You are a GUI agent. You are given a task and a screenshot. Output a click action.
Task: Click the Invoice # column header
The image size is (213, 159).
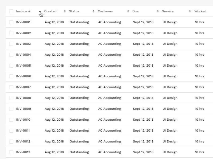tap(23, 11)
